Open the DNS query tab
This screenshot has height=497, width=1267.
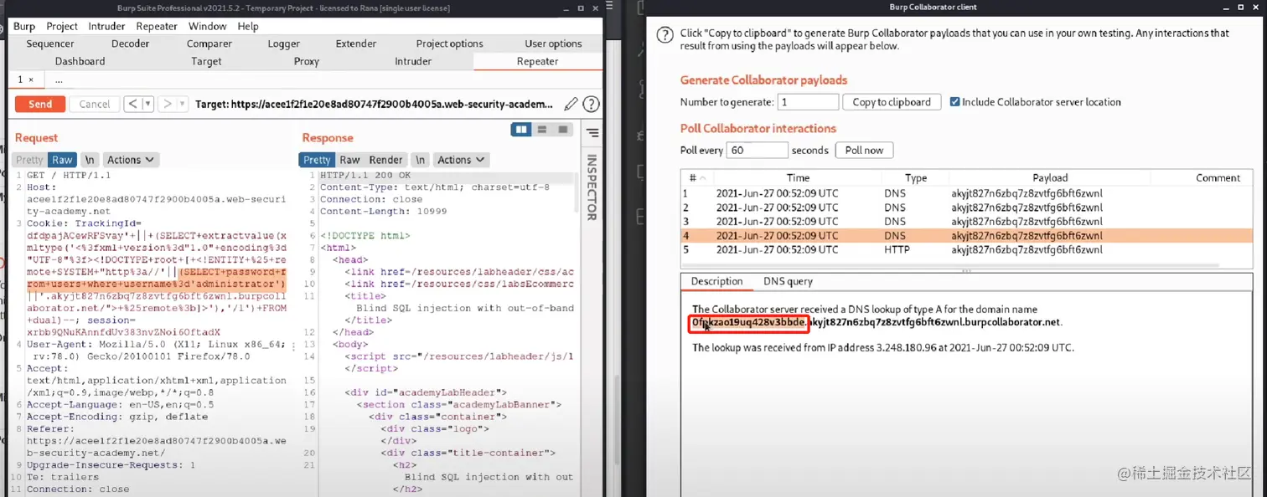coord(788,281)
